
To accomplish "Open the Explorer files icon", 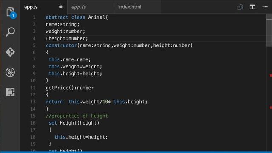I will [x=10, y=12].
